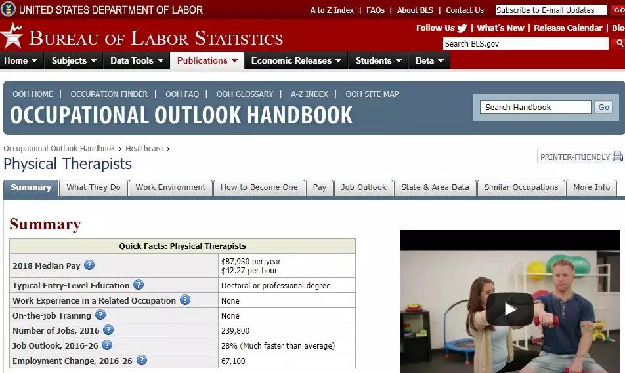Click the United States Department of Labor text
The image size is (625, 373).
111,10
